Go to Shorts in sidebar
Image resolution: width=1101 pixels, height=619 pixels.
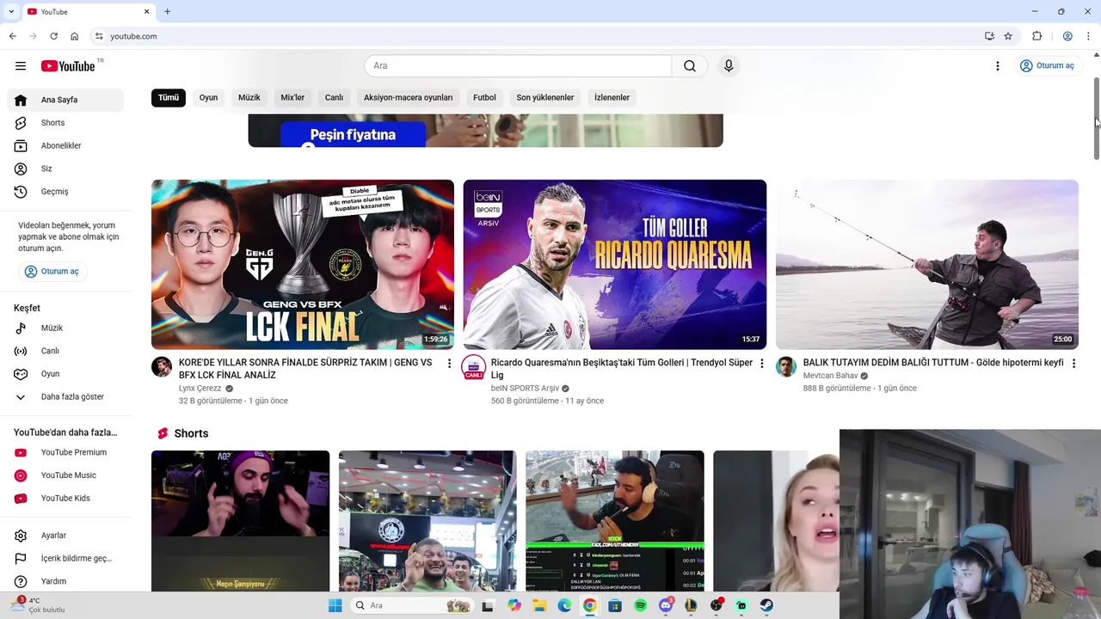point(65,123)
